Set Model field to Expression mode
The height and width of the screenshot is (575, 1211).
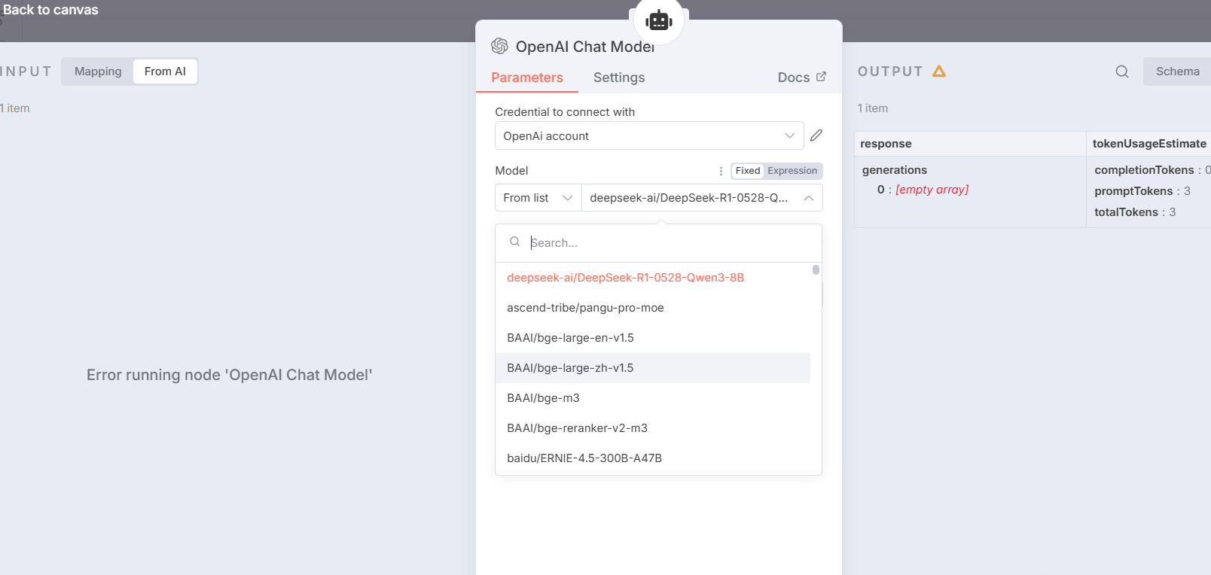coord(792,171)
